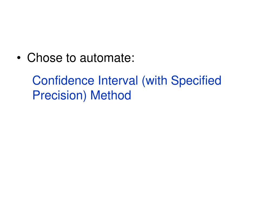Click the opening parenthesis before 'with'

(x=143, y=81)
